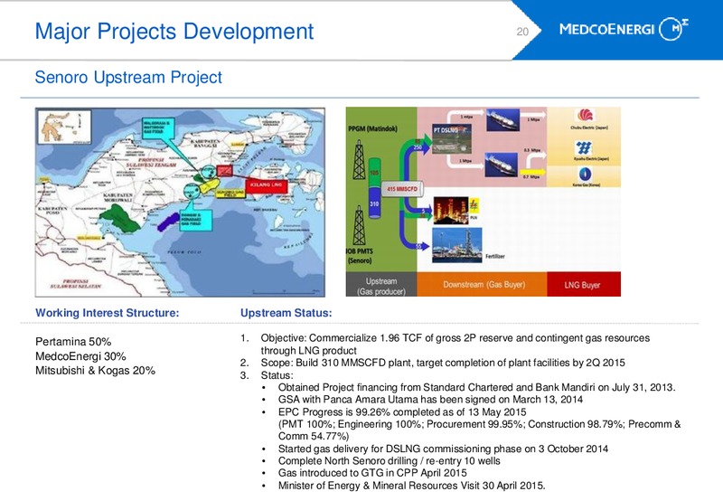The image size is (723, 501).
Task: Click the Senoro Upstream Project subtitle
Action: [128, 77]
